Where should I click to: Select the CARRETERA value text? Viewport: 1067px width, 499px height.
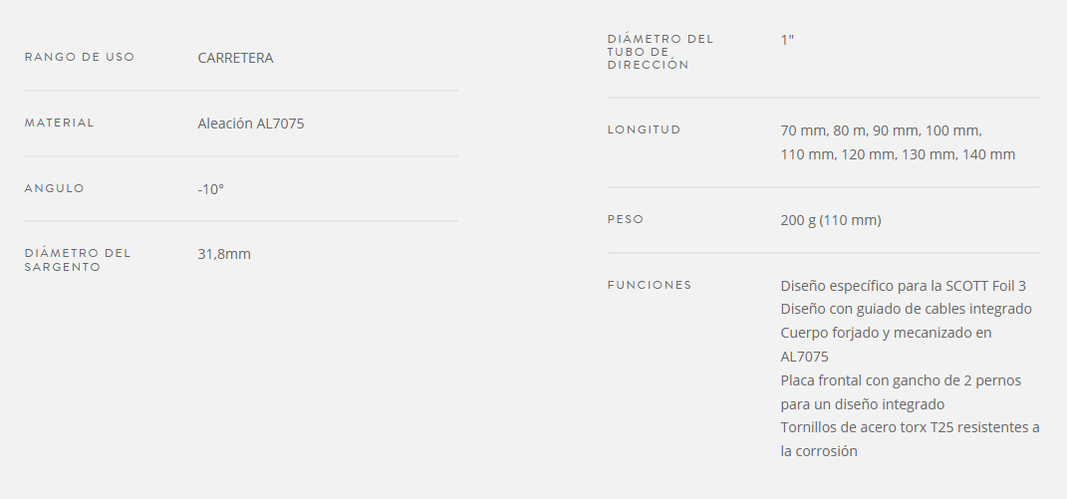tap(235, 58)
